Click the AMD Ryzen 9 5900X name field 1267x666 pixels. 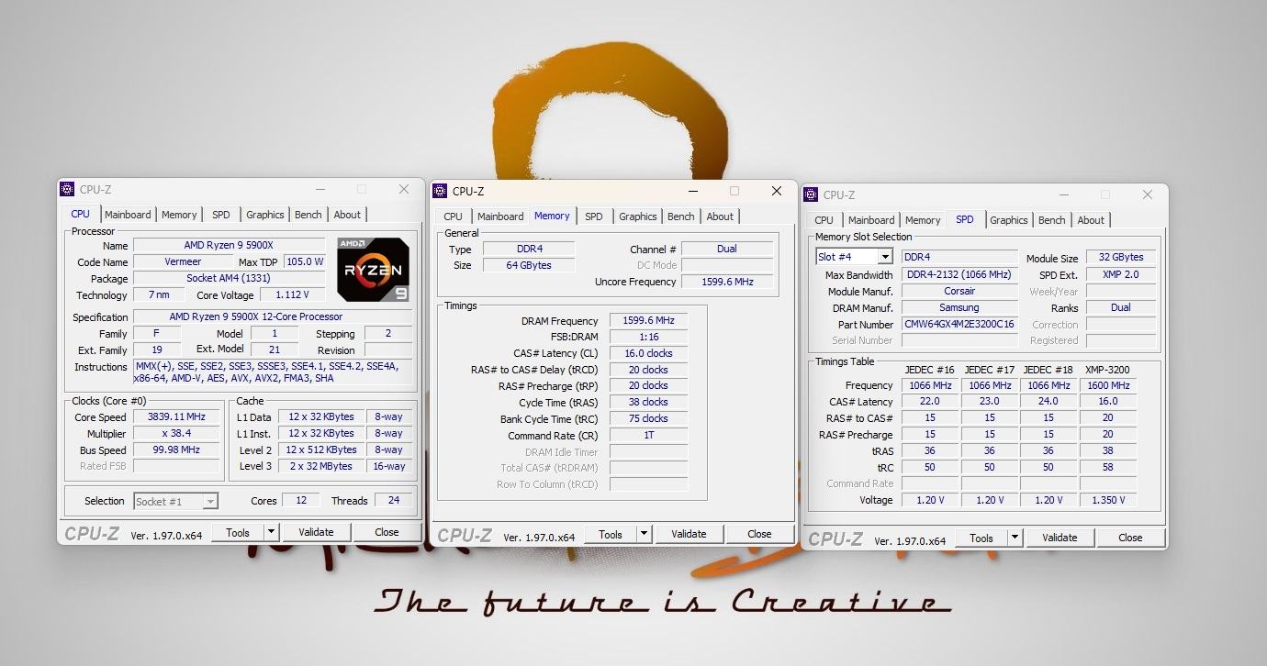(229, 245)
